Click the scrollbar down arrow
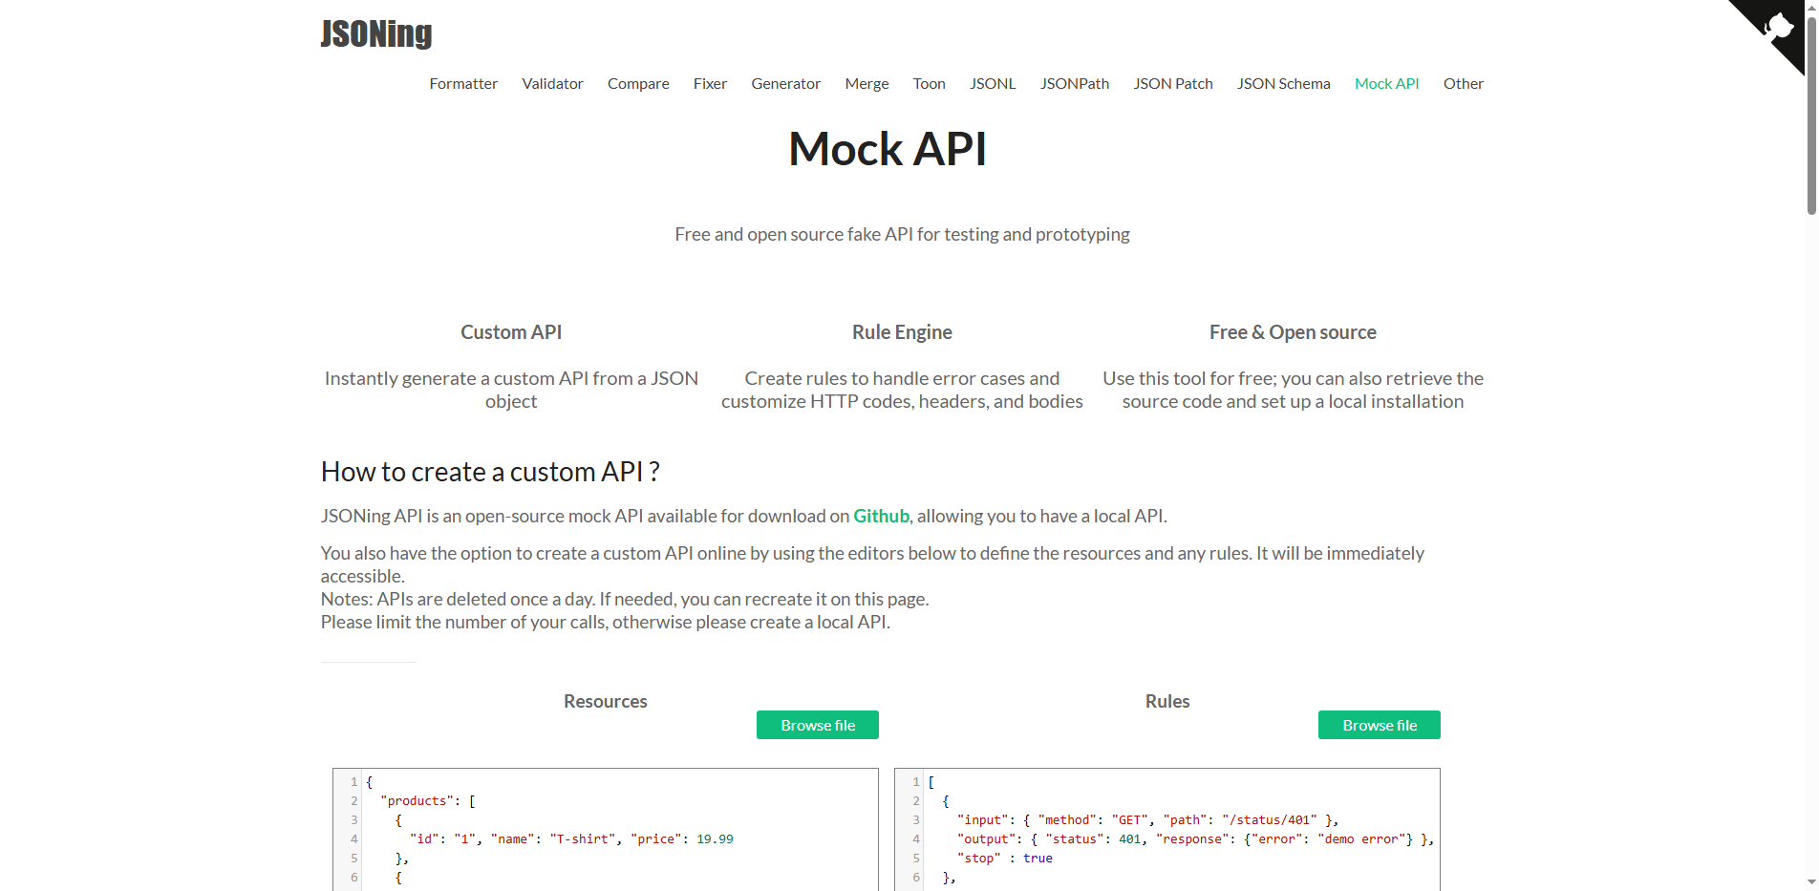The image size is (1819, 891). pos(1811,883)
